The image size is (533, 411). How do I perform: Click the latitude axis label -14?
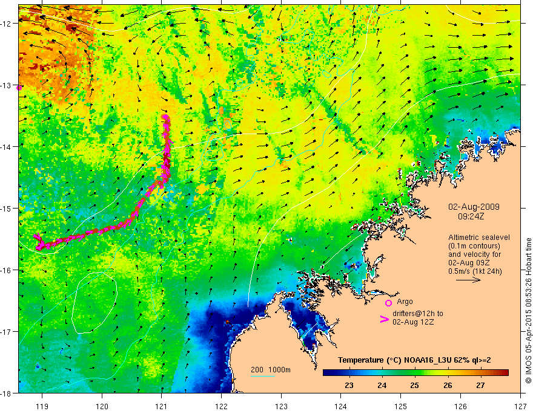coord(7,147)
